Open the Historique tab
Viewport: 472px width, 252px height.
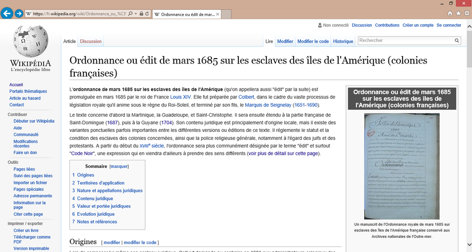pyautogui.click(x=343, y=41)
